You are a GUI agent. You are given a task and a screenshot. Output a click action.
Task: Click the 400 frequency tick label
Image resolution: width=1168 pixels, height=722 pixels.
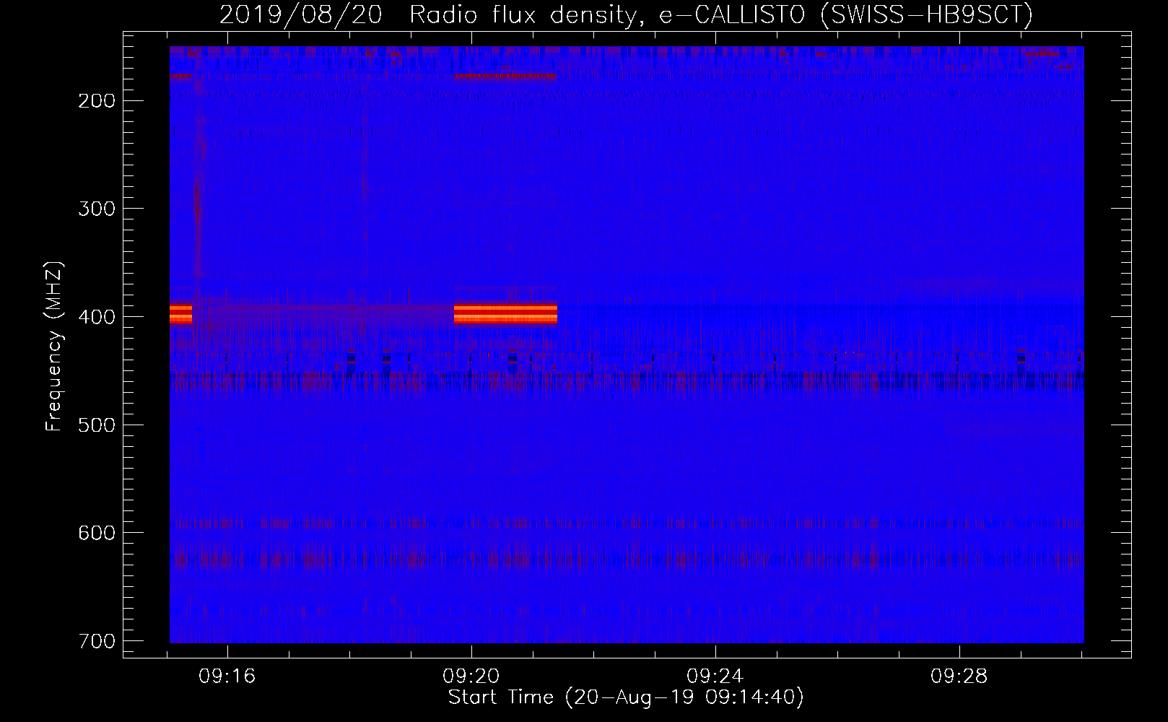tap(96, 317)
